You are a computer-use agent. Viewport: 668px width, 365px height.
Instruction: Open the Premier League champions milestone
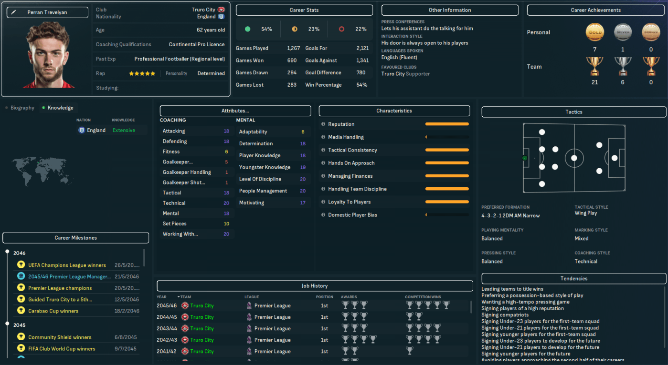[60, 288]
